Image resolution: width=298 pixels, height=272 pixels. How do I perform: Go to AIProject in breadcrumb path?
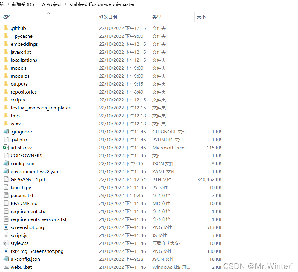[52, 4]
